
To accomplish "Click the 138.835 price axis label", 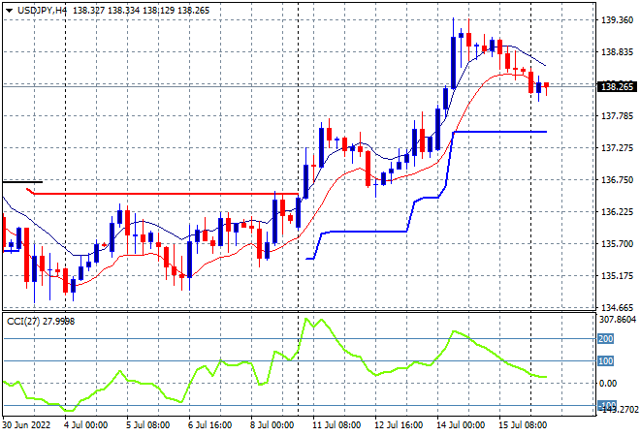I will click(x=617, y=51).
